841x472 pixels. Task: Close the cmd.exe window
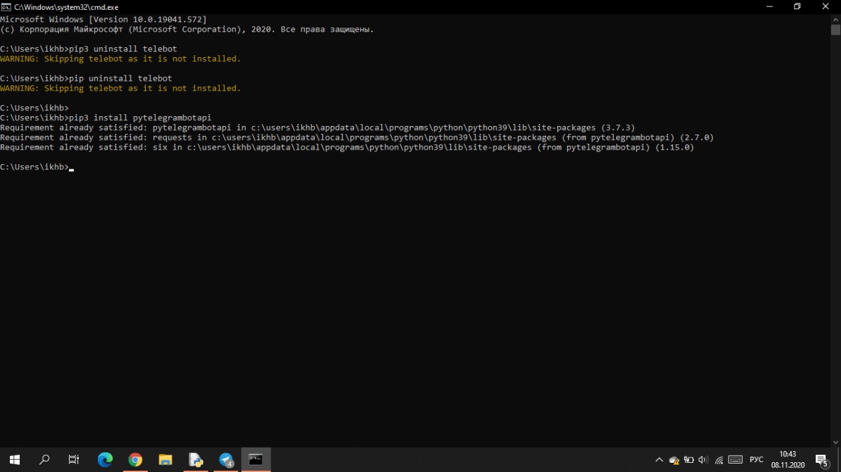coord(826,7)
